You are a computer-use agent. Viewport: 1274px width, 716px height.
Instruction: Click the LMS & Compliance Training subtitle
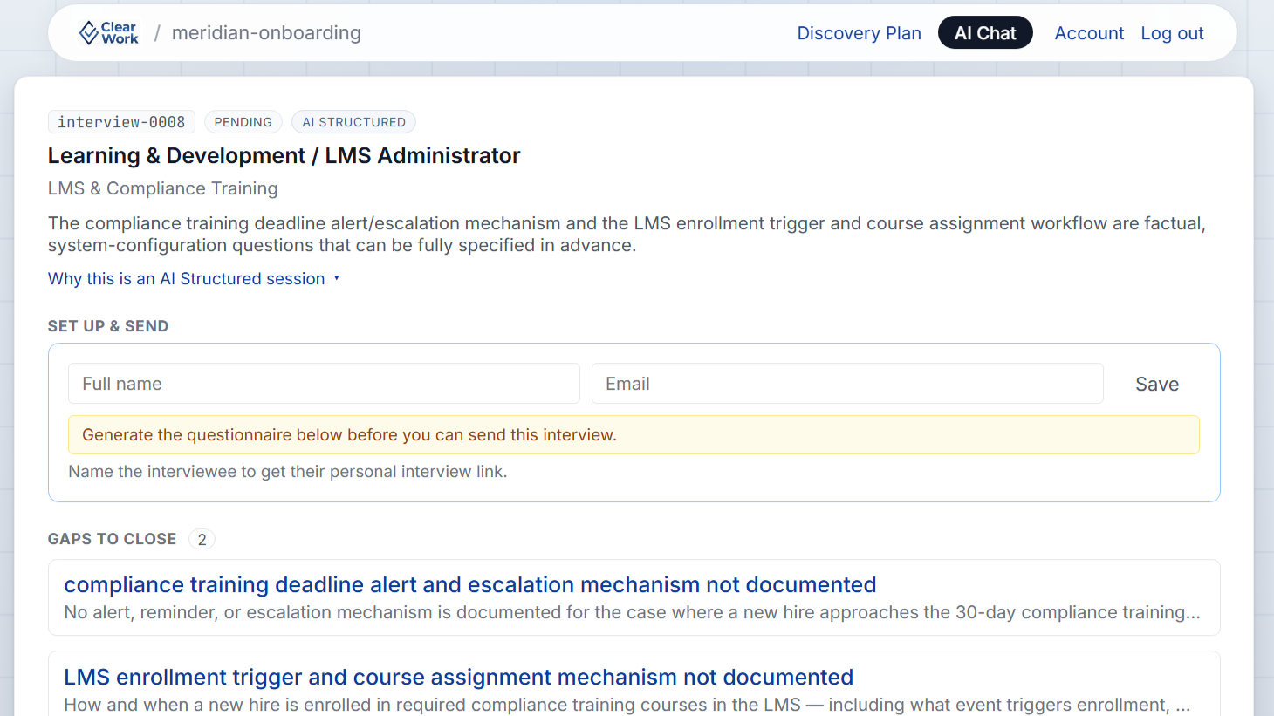[163, 188]
